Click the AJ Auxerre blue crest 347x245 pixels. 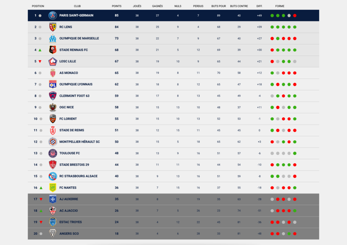tap(53, 199)
